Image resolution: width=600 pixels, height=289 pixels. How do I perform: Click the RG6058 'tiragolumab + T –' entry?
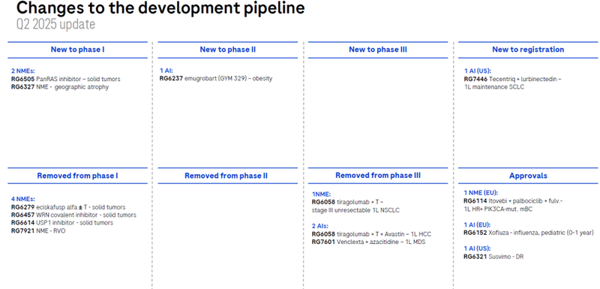[347, 202]
